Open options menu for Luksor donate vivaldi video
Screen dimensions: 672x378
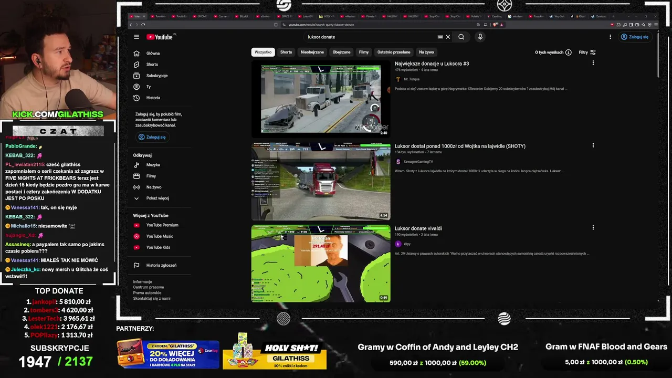click(593, 228)
